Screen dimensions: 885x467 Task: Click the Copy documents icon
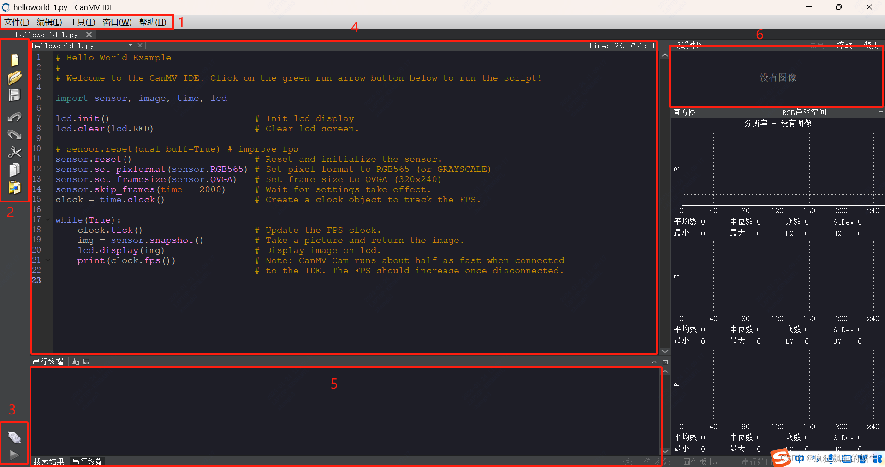point(14,170)
